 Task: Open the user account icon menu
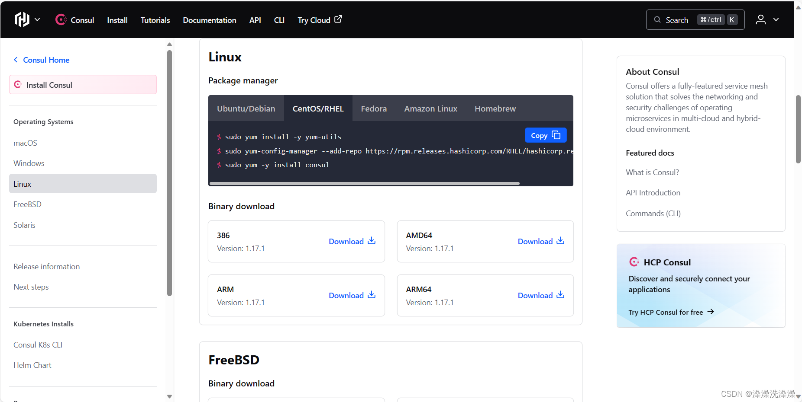pyautogui.click(x=760, y=19)
